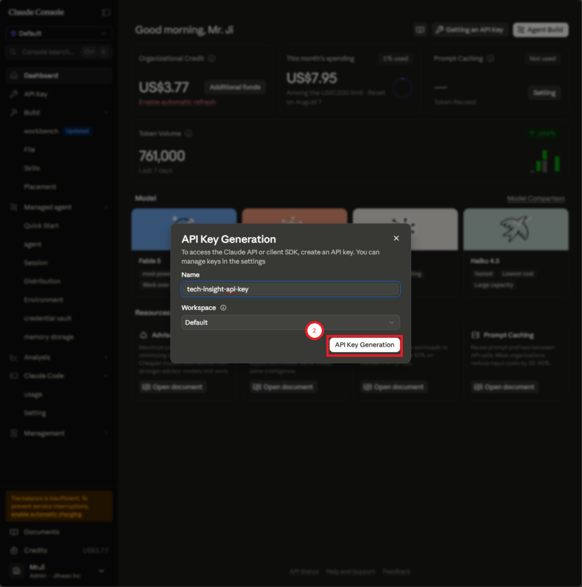Image resolution: width=582 pixels, height=587 pixels.
Task: Click the Organizational Credit info icon
Action: pyautogui.click(x=211, y=58)
